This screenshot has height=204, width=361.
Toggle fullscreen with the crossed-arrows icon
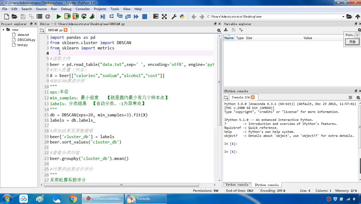pos(164,17)
